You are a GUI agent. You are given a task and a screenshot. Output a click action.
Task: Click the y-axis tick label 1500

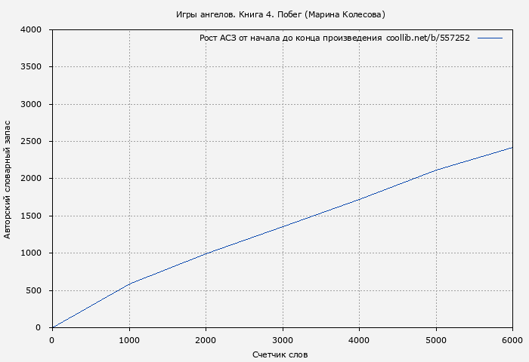coord(31,216)
